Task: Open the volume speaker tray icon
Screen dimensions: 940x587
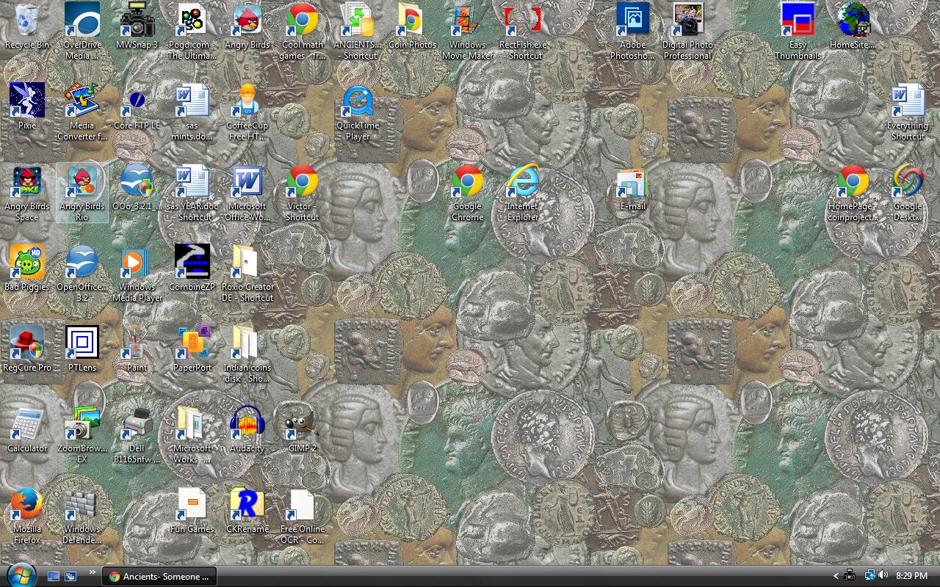Action: [x=883, y=575]
